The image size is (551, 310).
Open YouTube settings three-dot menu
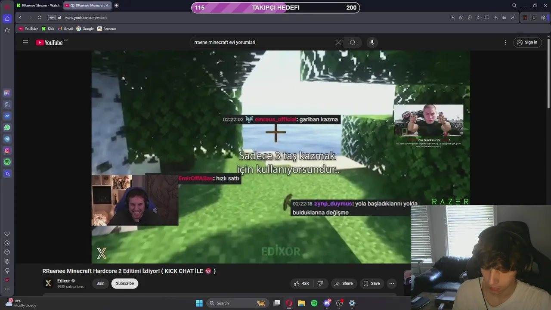tap(505, 42)
